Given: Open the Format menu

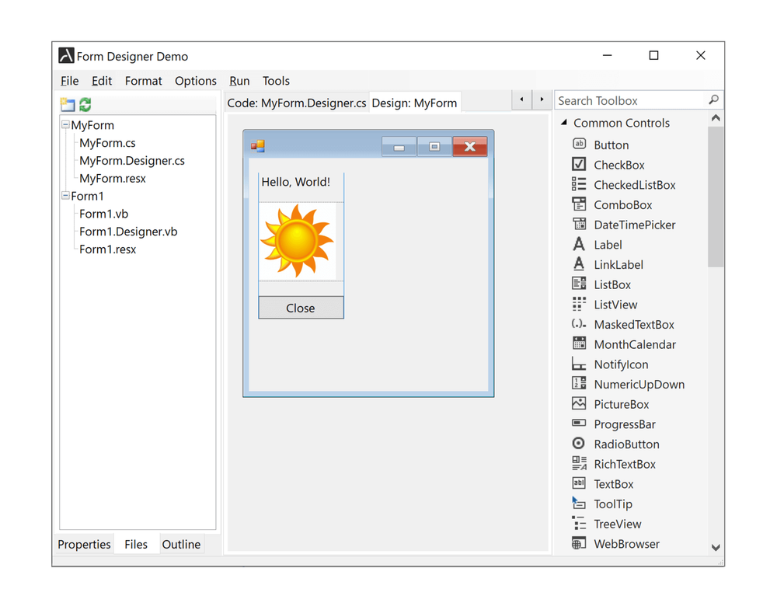Looking at the screenshot, I should pos(143,80).
